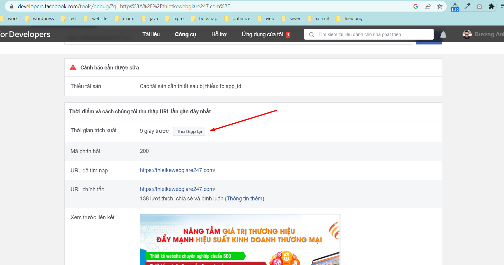
Task: Open the Công cụ menu
Action: tap(185, 34)
